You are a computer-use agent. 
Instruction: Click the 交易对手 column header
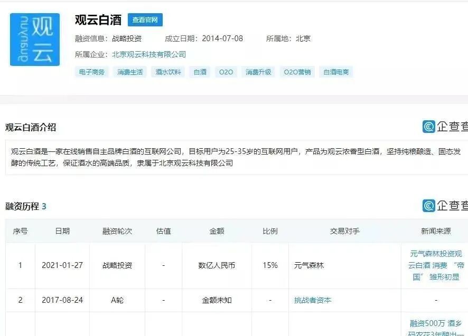pyautogui.click(x=345, y=231)
